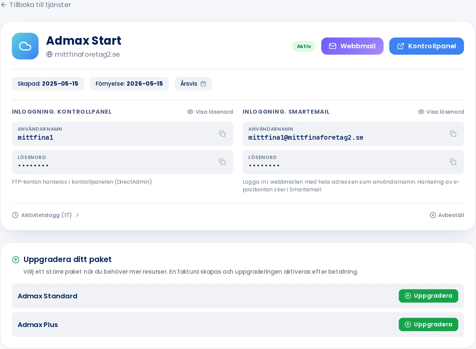Image resolution: width=476 pixels, height=349 pixels.
Task: Click the Smartemail Lösenord field
Action: [x=353, y=162]
